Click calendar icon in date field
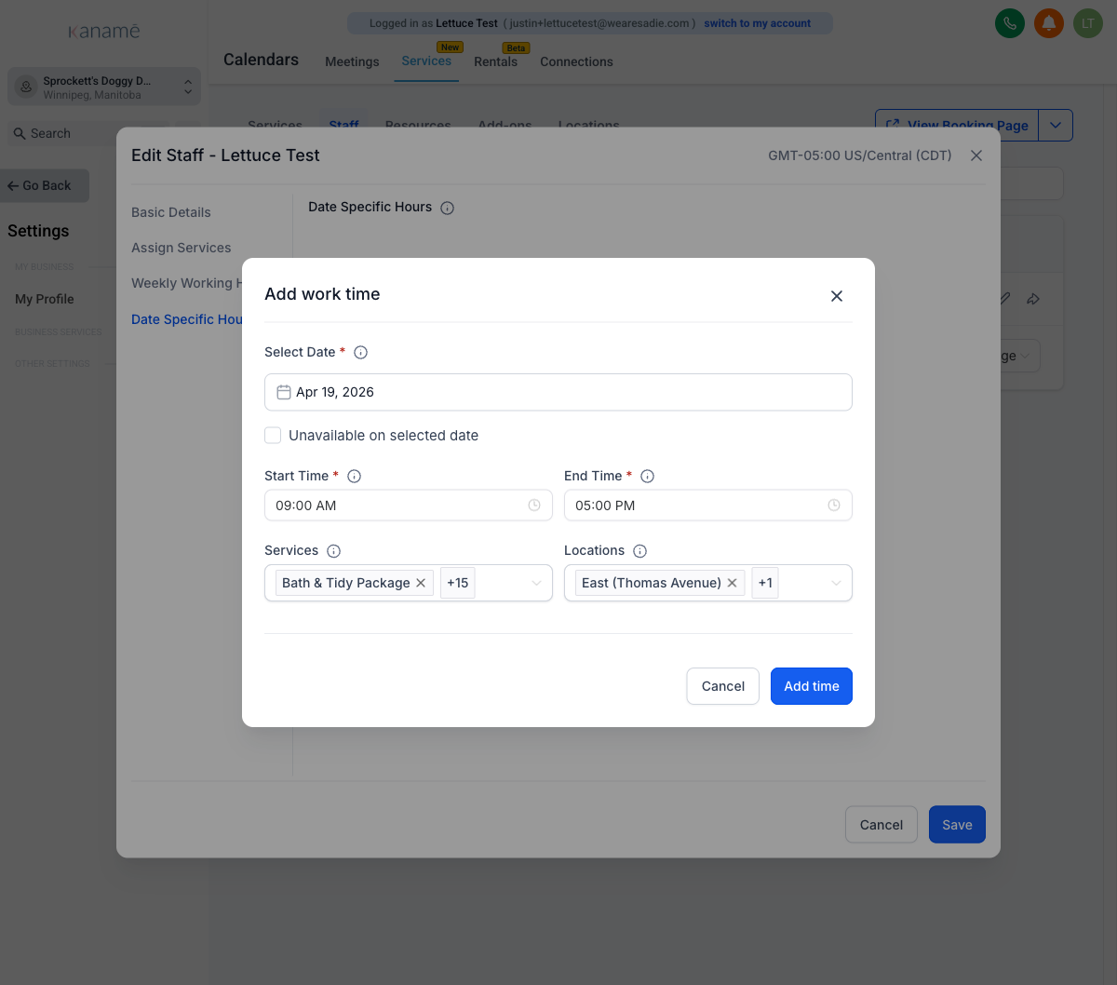Viewport: 1117px width, 985px height. (284, 392)
